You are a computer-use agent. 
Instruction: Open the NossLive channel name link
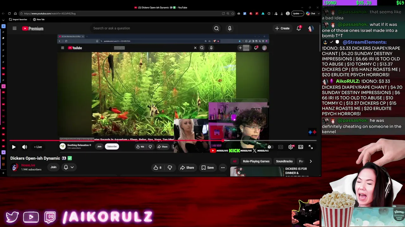28,165
